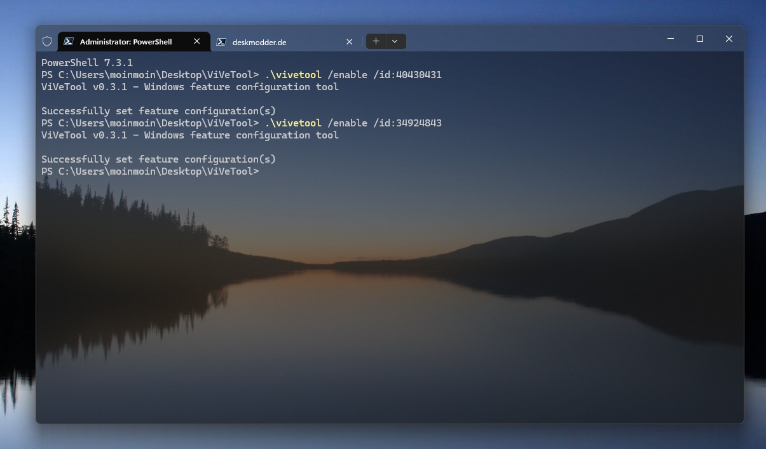Close the Terminal window

click(x=729, y=39)
